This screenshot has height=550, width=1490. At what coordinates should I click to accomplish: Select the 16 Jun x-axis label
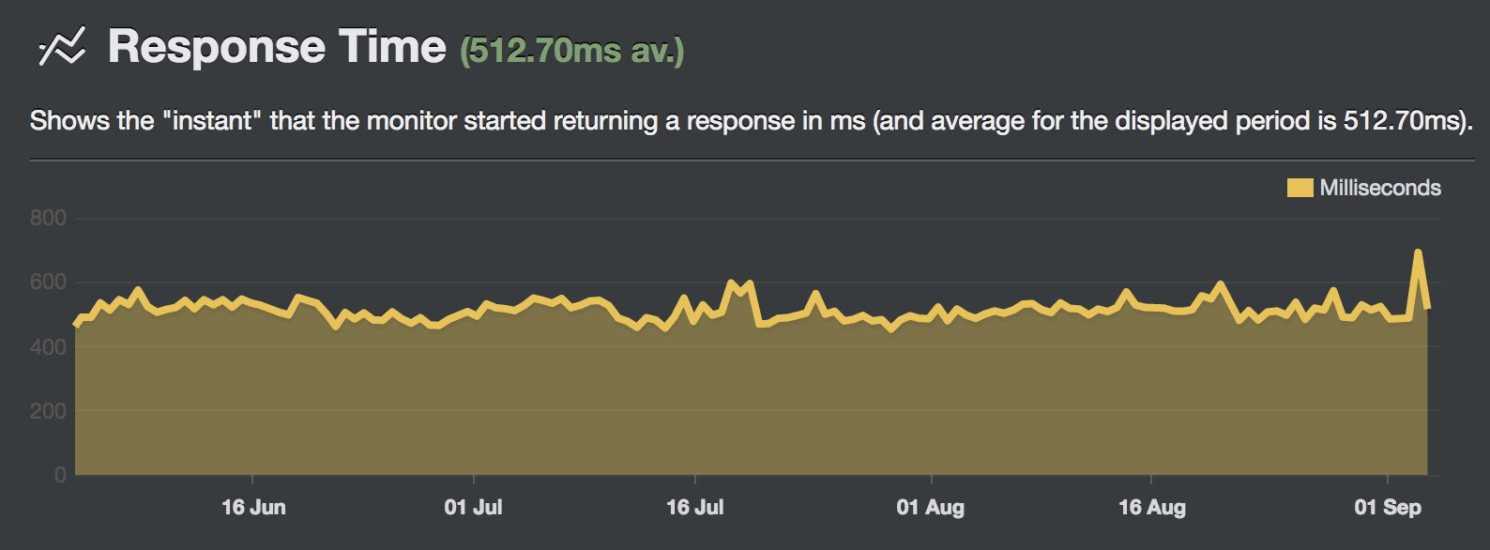click(x=253, y=508)
